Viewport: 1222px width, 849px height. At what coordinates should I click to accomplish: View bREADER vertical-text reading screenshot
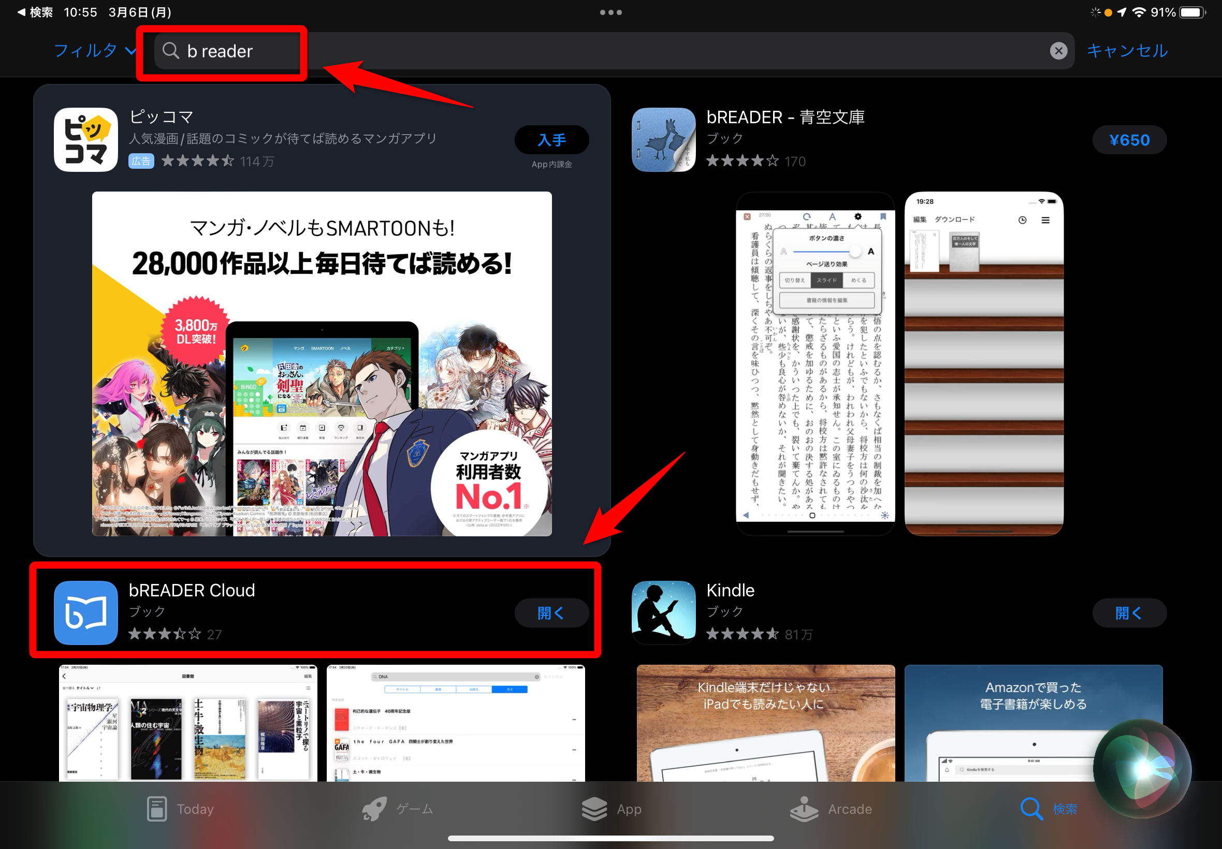[815, 364]
